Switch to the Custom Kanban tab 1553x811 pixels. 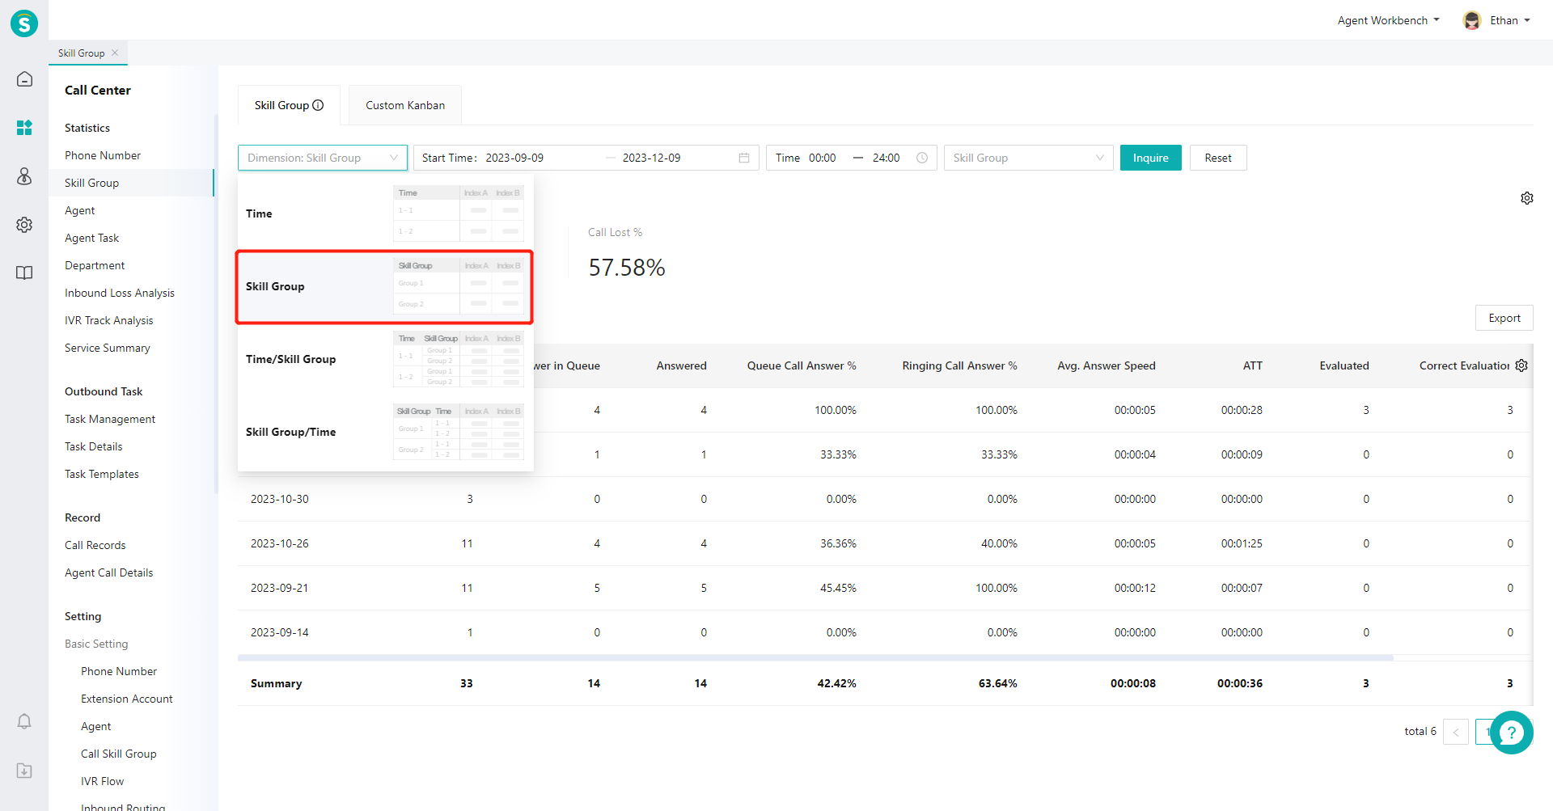[x=405, y=105]
